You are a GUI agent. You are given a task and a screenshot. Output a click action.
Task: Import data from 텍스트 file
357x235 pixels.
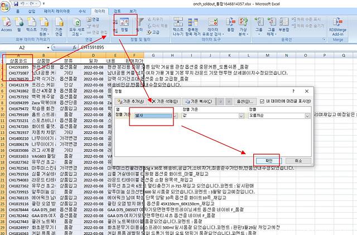(31, 25)
